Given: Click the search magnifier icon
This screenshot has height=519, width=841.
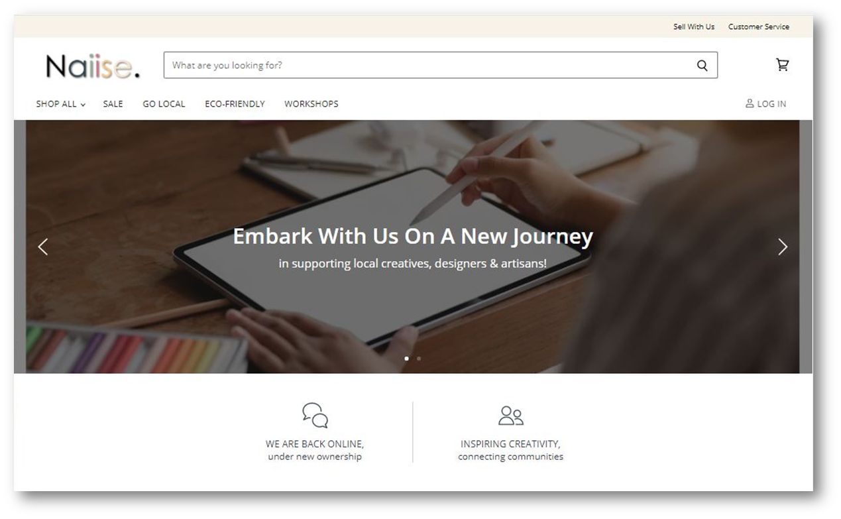Looking at the screenshot, I should [702, 66].
